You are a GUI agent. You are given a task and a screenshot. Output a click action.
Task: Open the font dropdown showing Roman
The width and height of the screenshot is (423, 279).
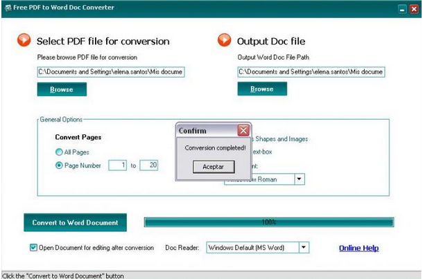click(x=299, y=179)
